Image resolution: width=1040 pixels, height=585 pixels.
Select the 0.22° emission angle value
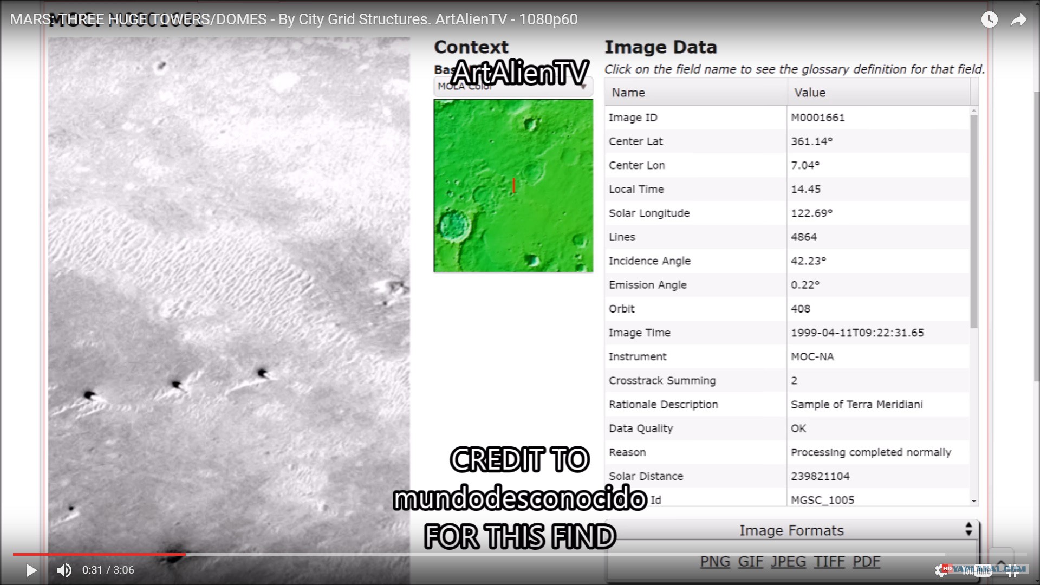805,284
